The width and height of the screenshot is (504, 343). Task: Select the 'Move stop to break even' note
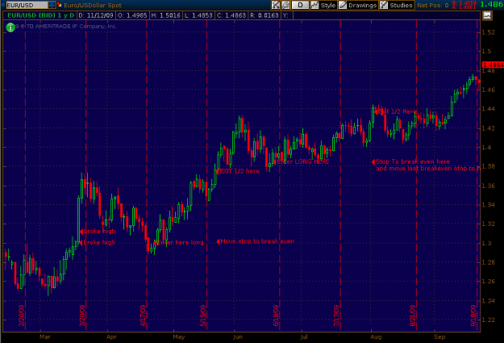(257, 241)
